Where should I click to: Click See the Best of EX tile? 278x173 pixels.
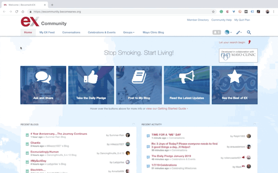pos(235,85)
